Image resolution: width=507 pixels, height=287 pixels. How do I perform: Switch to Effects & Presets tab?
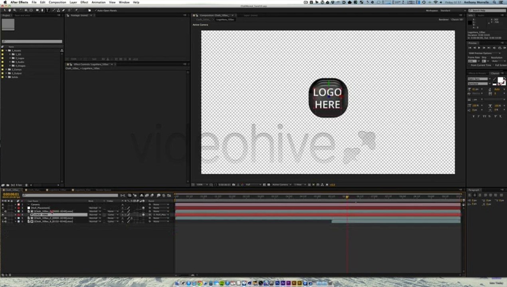tap(477, 73)
